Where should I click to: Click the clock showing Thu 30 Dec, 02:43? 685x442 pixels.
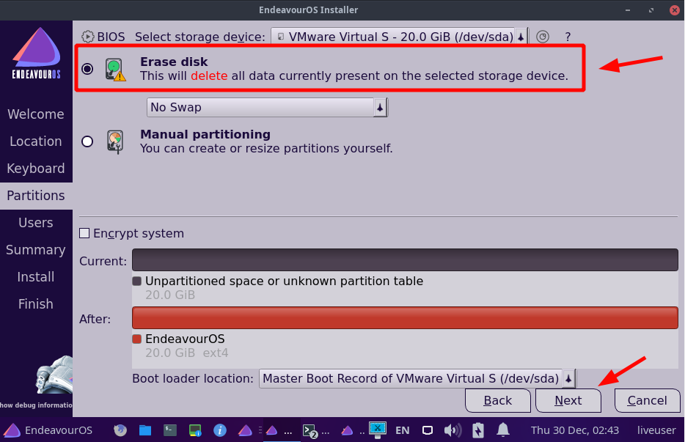(x=574, y=430)
